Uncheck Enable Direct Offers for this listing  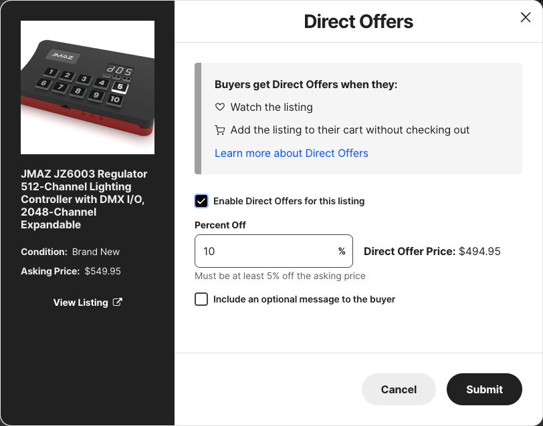[201, 201]
